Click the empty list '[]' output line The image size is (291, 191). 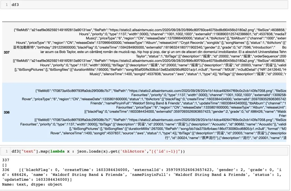[5, 165]
